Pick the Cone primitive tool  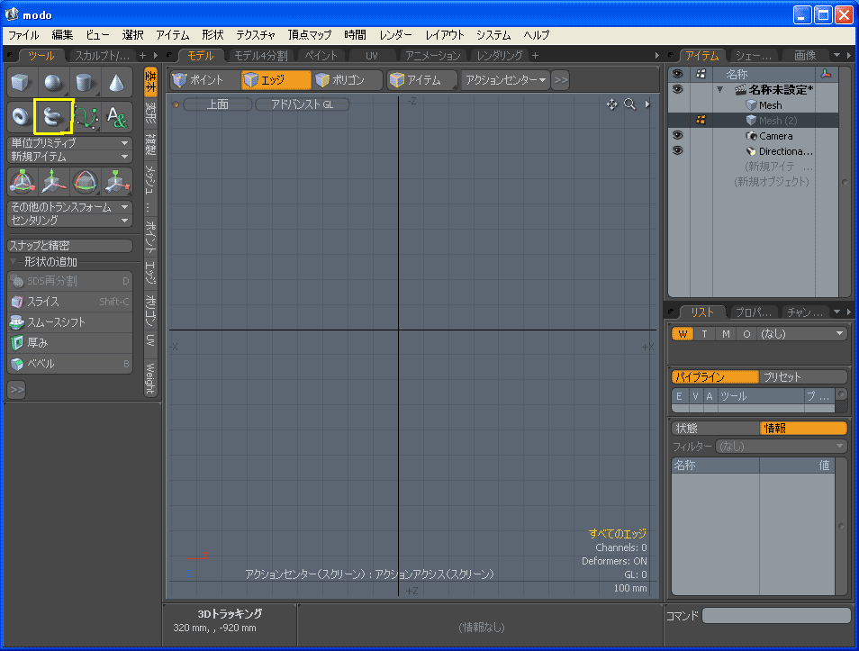pos(116,84)
